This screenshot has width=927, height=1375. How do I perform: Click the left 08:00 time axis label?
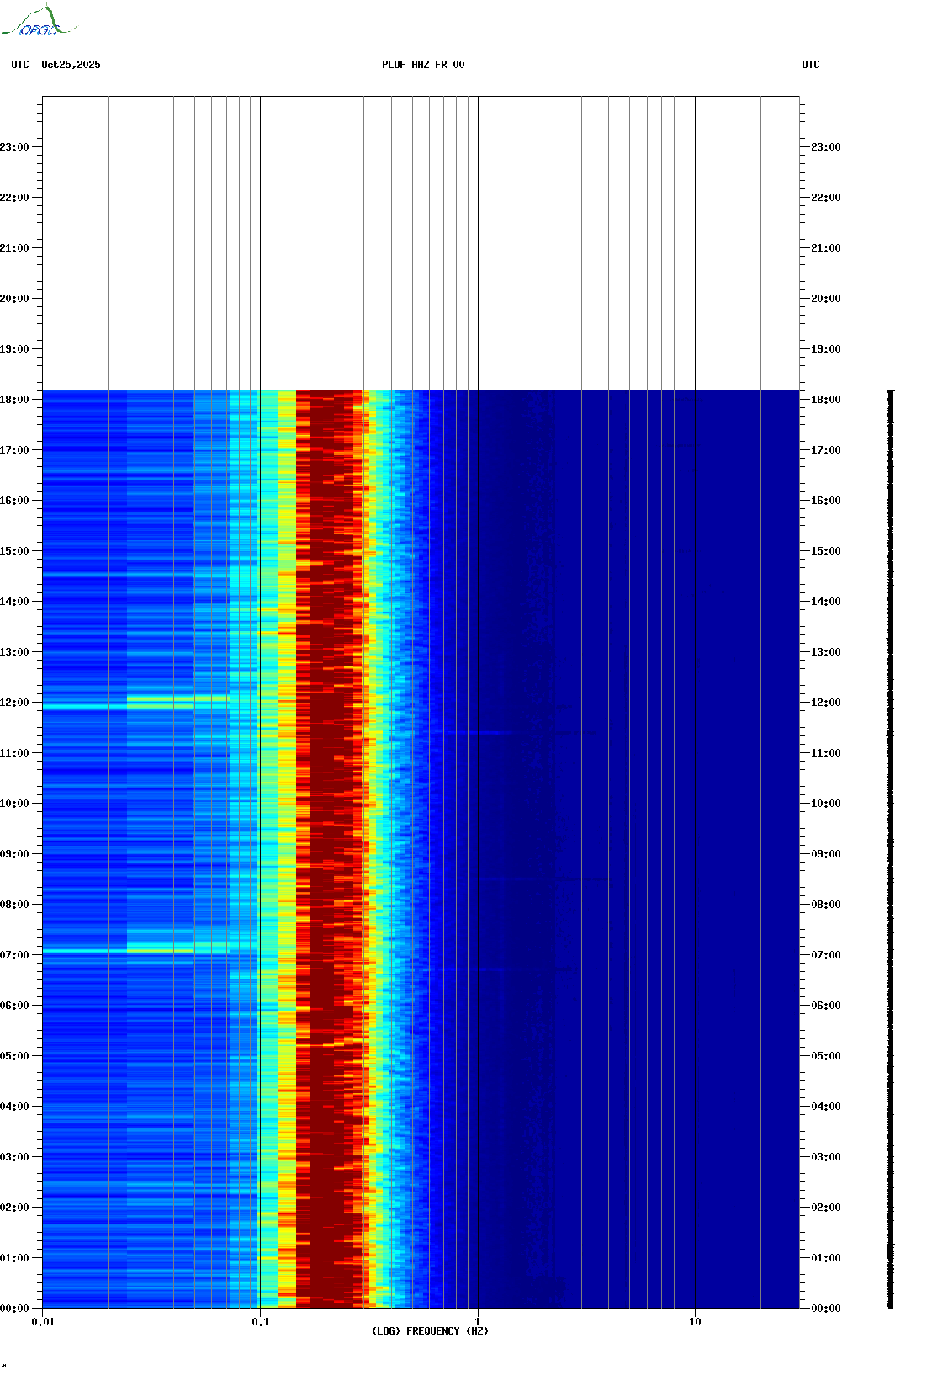coord(14,905)
